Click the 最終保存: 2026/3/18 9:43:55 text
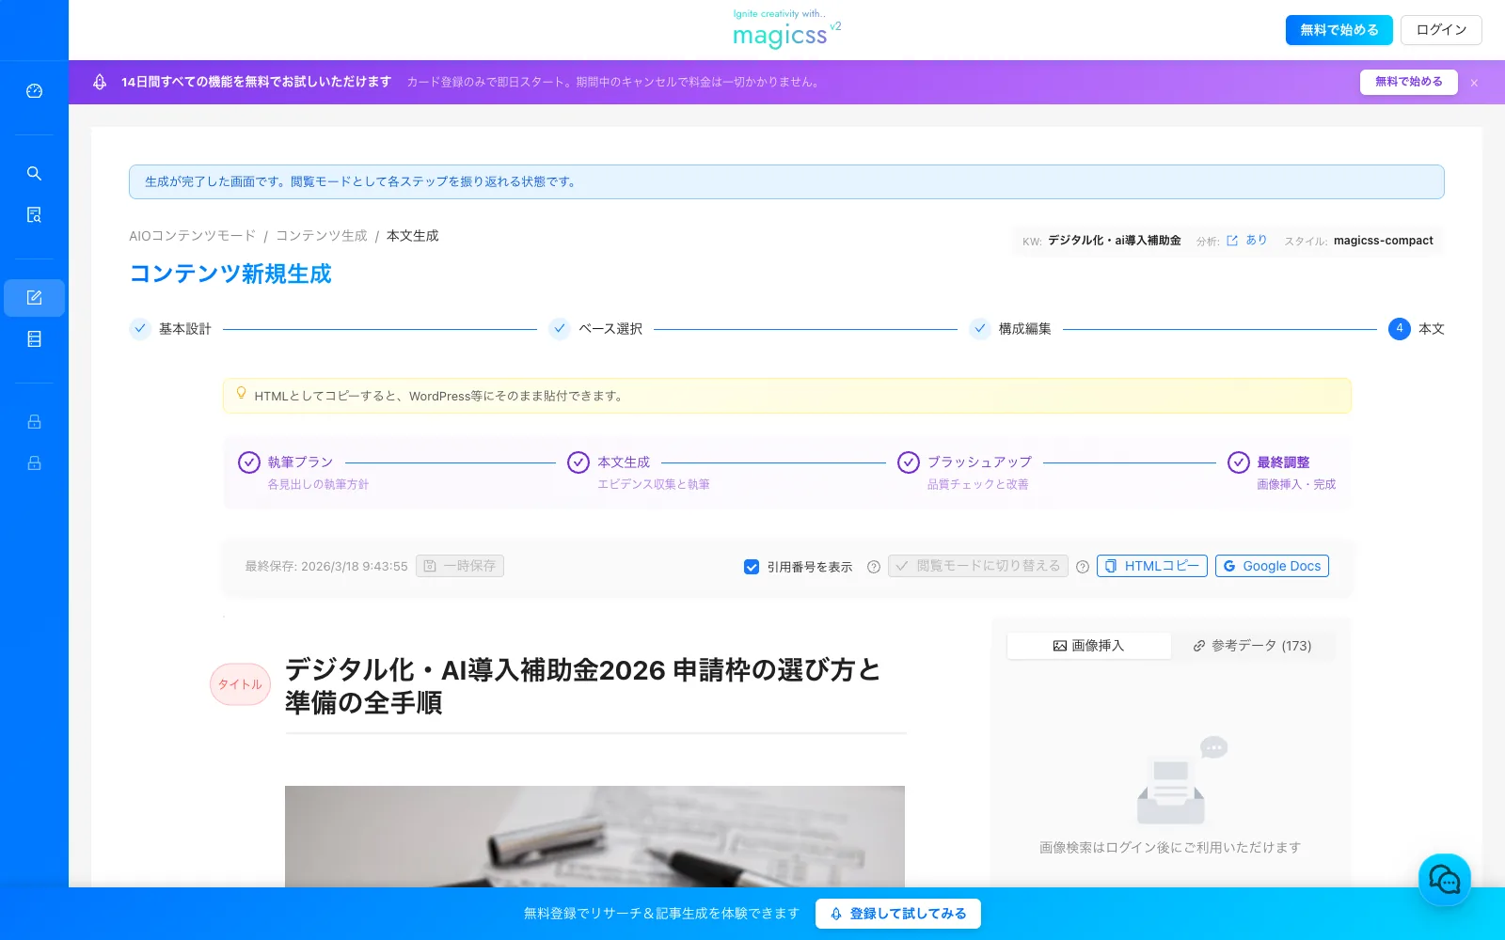Screen dimensions: 1505x940 pos(326,567)
